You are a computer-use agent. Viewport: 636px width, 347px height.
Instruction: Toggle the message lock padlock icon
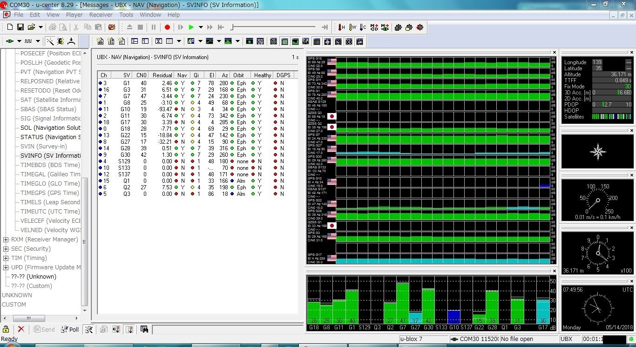coord(6,329)
